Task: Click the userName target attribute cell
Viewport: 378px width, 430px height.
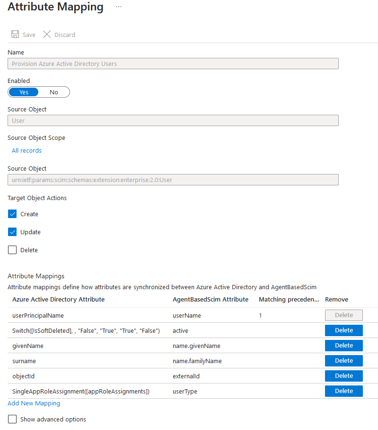Action: (187, 316)
